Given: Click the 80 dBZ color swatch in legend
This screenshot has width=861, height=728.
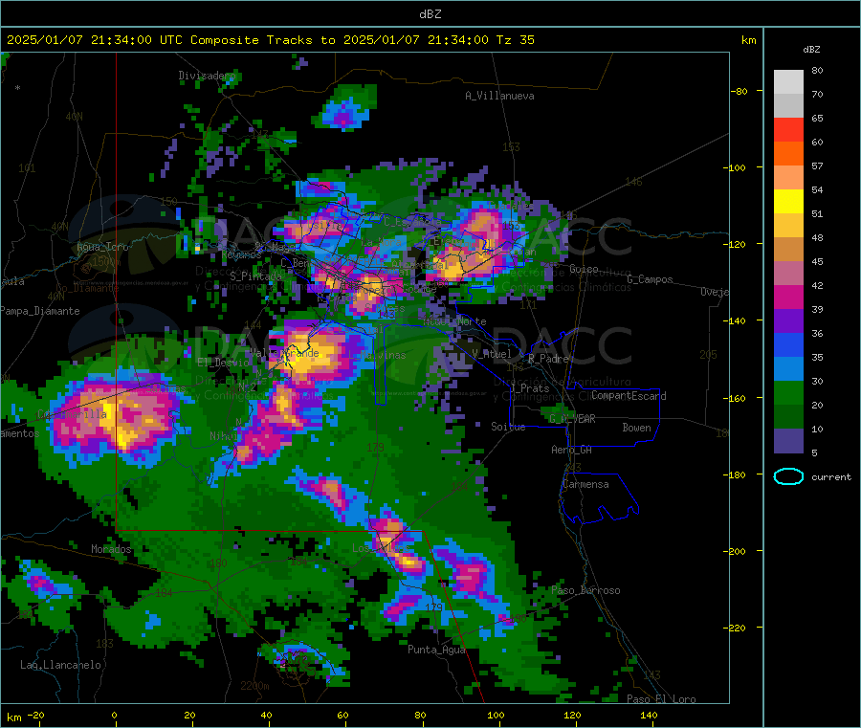Looking at the screenshot, I should (x=788, y=82).
